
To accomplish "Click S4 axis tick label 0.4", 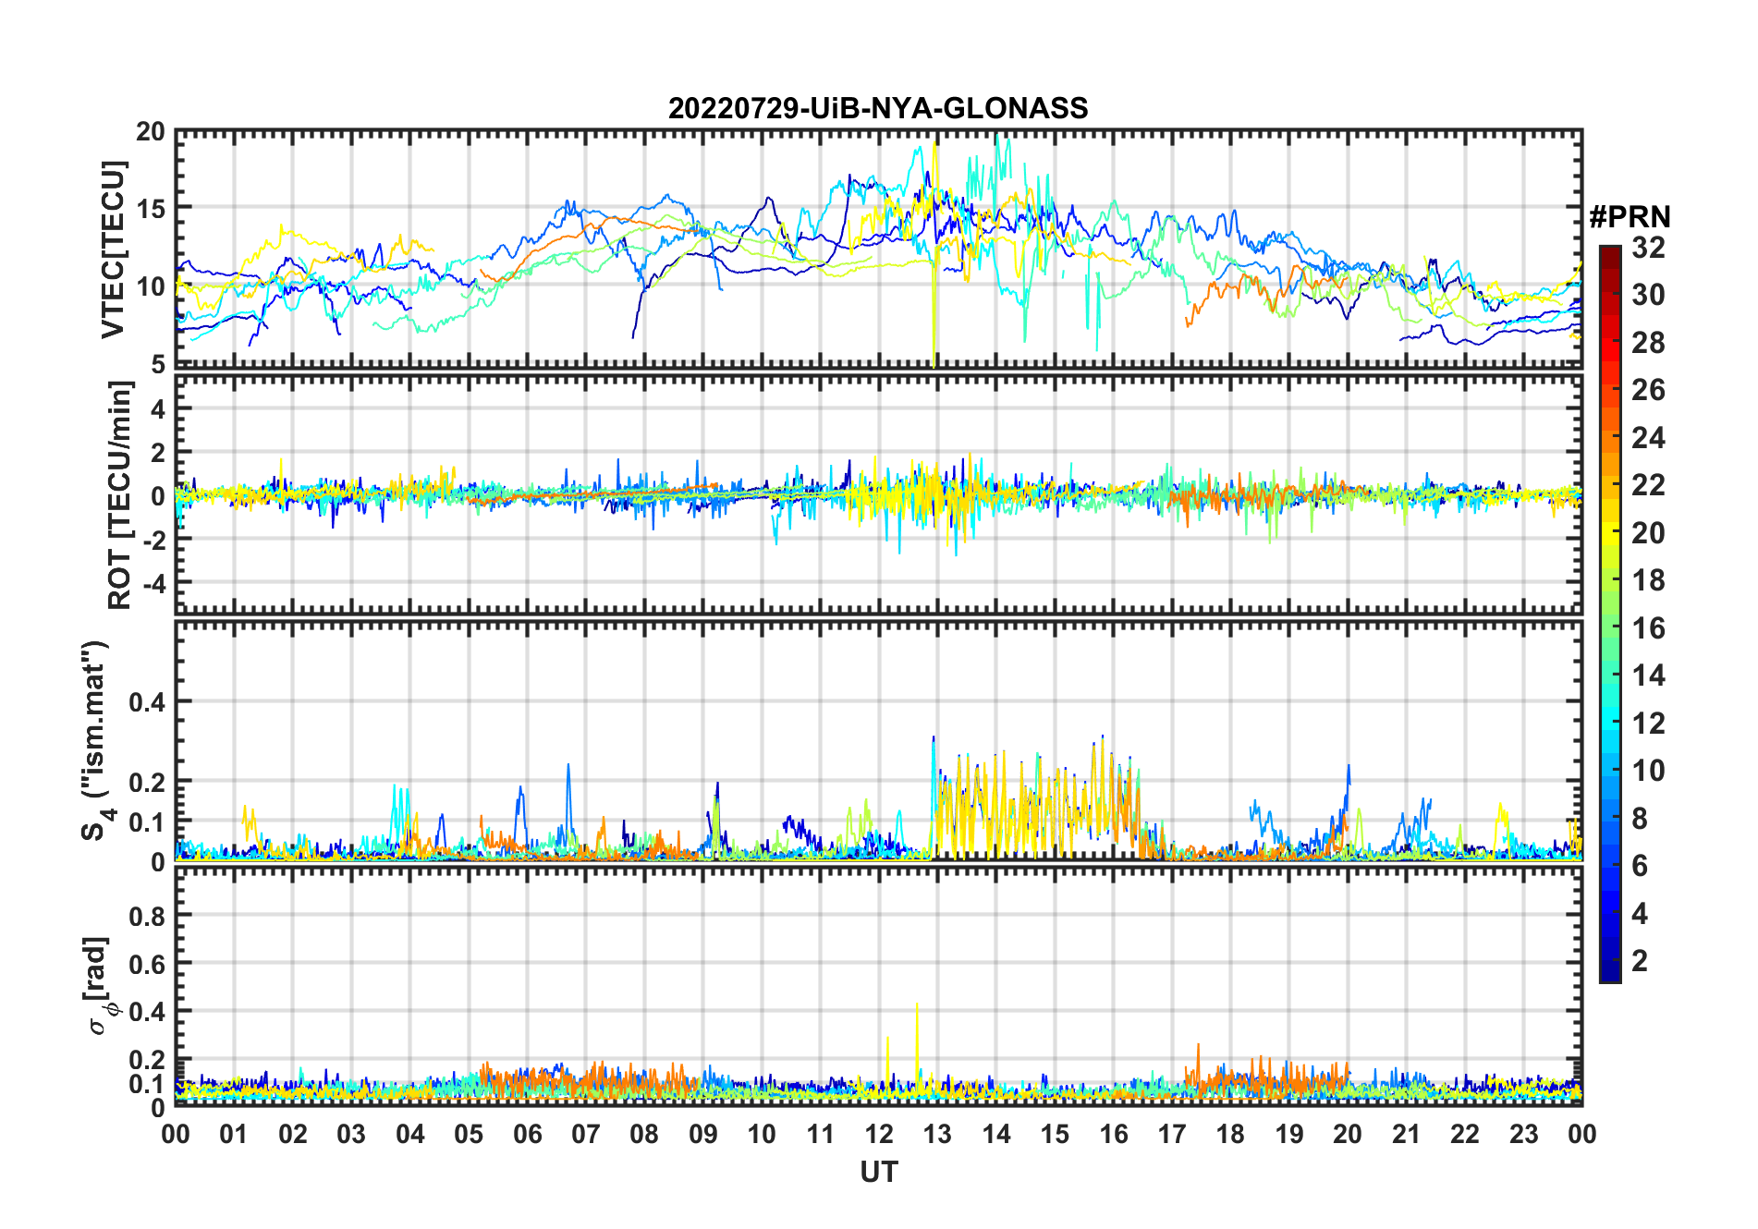I will click(x=147, y=702).
